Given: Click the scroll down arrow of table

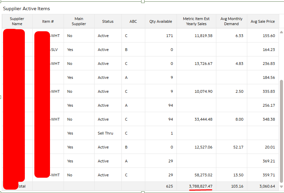Looking at the screenshot, I should coord(281,187).
